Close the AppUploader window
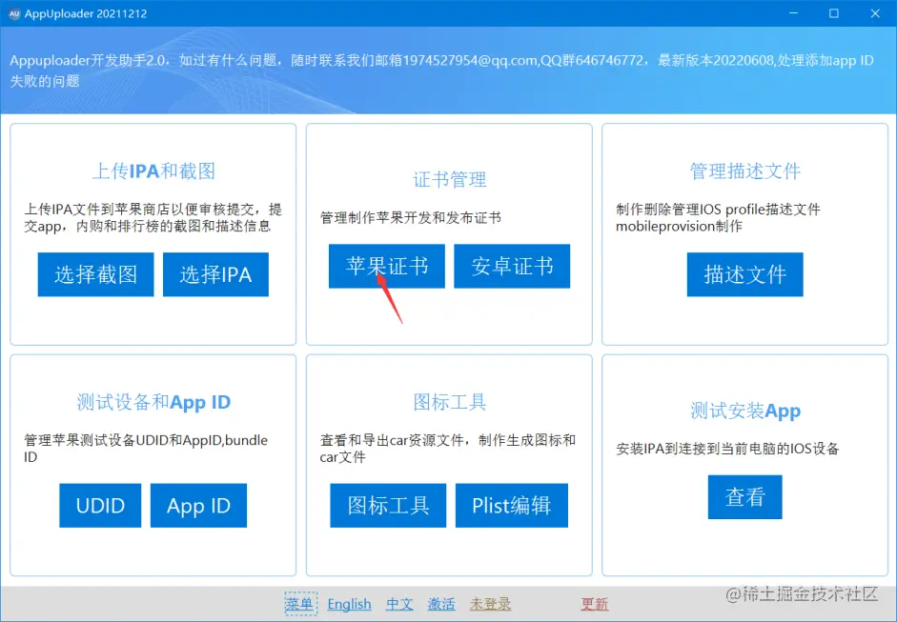897x622 pixels. 875,13
